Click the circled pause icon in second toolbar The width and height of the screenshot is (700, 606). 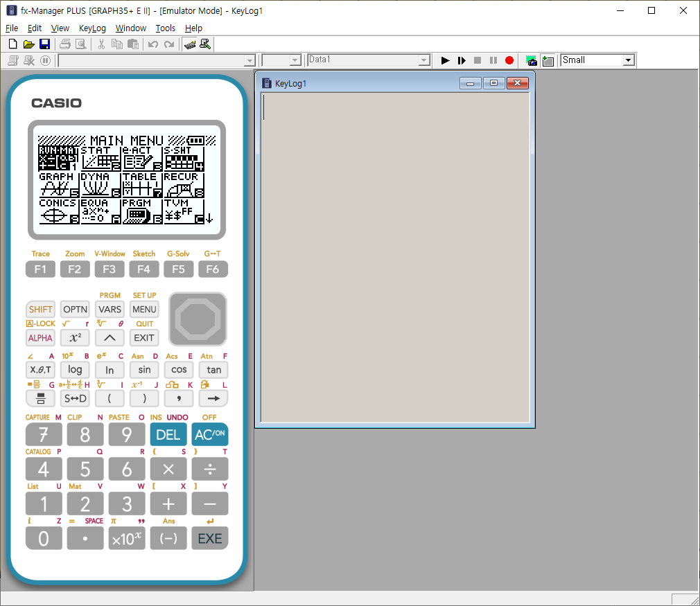45,60
